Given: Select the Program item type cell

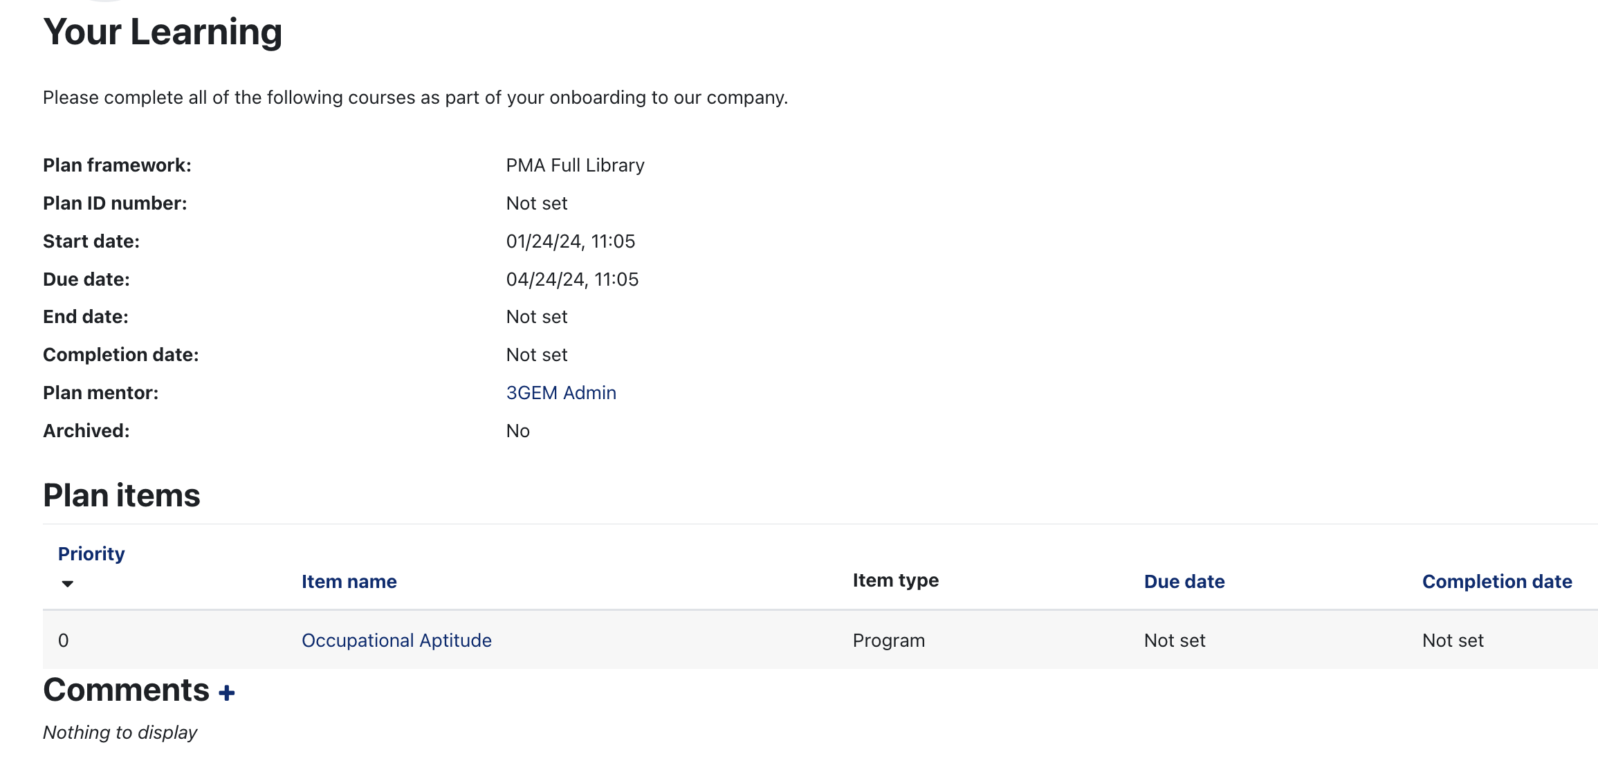Looking at the screenshot, I should coord(888,641).
